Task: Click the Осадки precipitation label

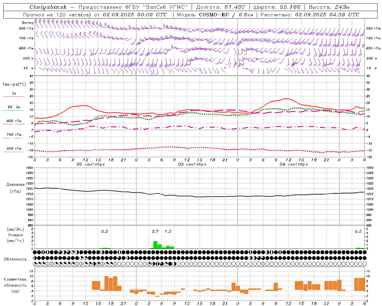Action: (x=16, y=235)
